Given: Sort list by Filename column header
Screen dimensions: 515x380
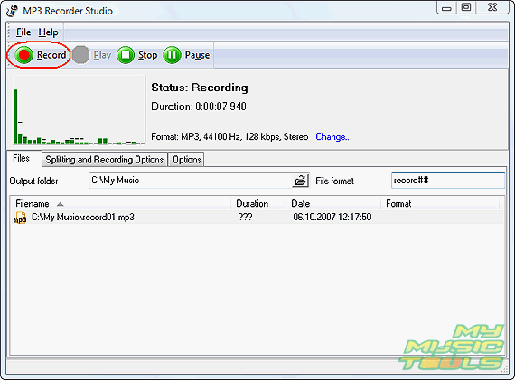Looking at the screenshot, I should tap(120, 203).
